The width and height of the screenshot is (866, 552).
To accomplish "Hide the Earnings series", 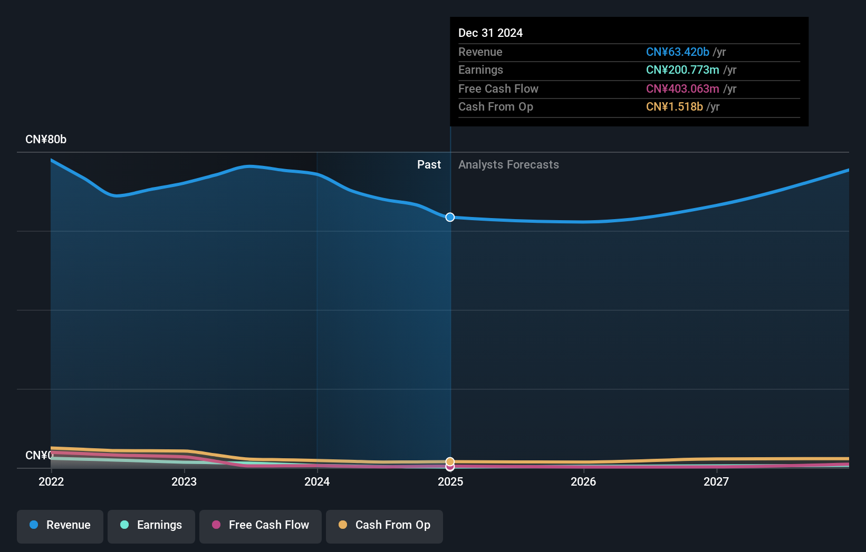I will [151, 525].
